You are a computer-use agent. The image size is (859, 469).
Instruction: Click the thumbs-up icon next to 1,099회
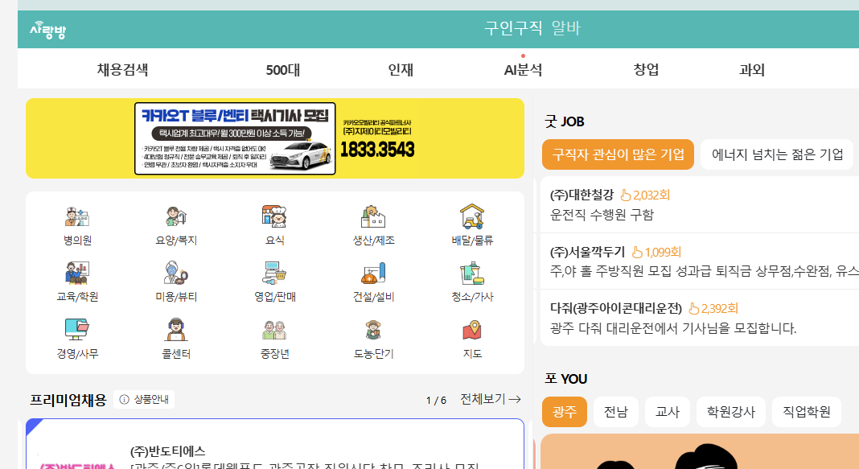coord(637,252)
